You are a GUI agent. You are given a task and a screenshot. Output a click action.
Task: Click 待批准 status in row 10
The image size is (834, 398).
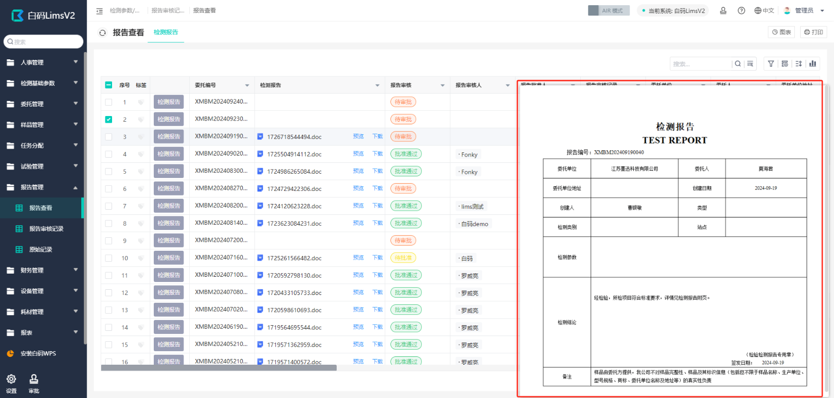(x=403, y=258)
